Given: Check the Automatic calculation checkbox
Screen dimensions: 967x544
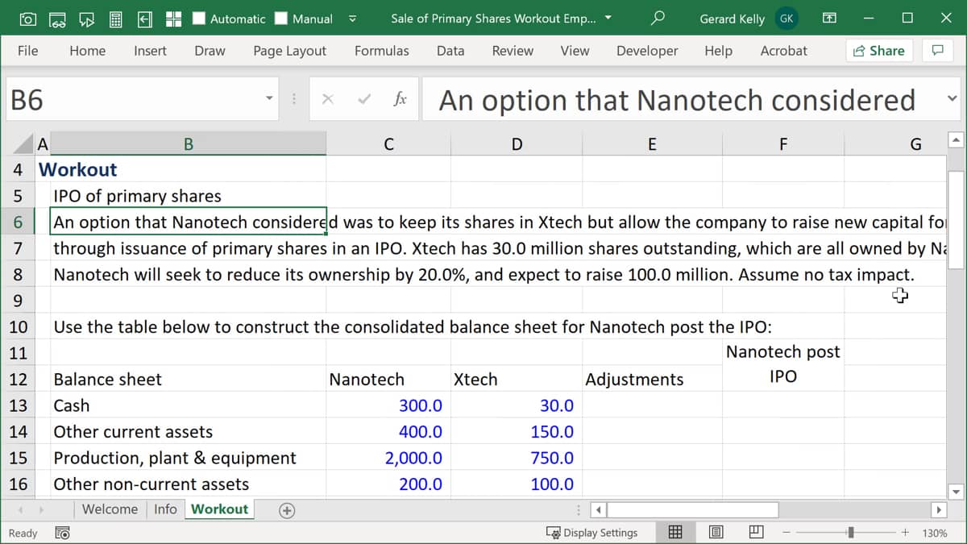Looking at the screenshot, I should click(x=199, y=19).
